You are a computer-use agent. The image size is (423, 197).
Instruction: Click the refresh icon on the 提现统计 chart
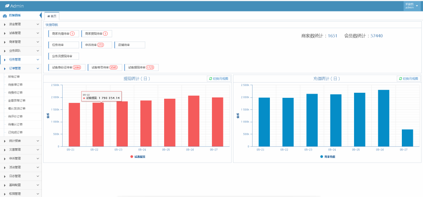[x=211, y=79]
